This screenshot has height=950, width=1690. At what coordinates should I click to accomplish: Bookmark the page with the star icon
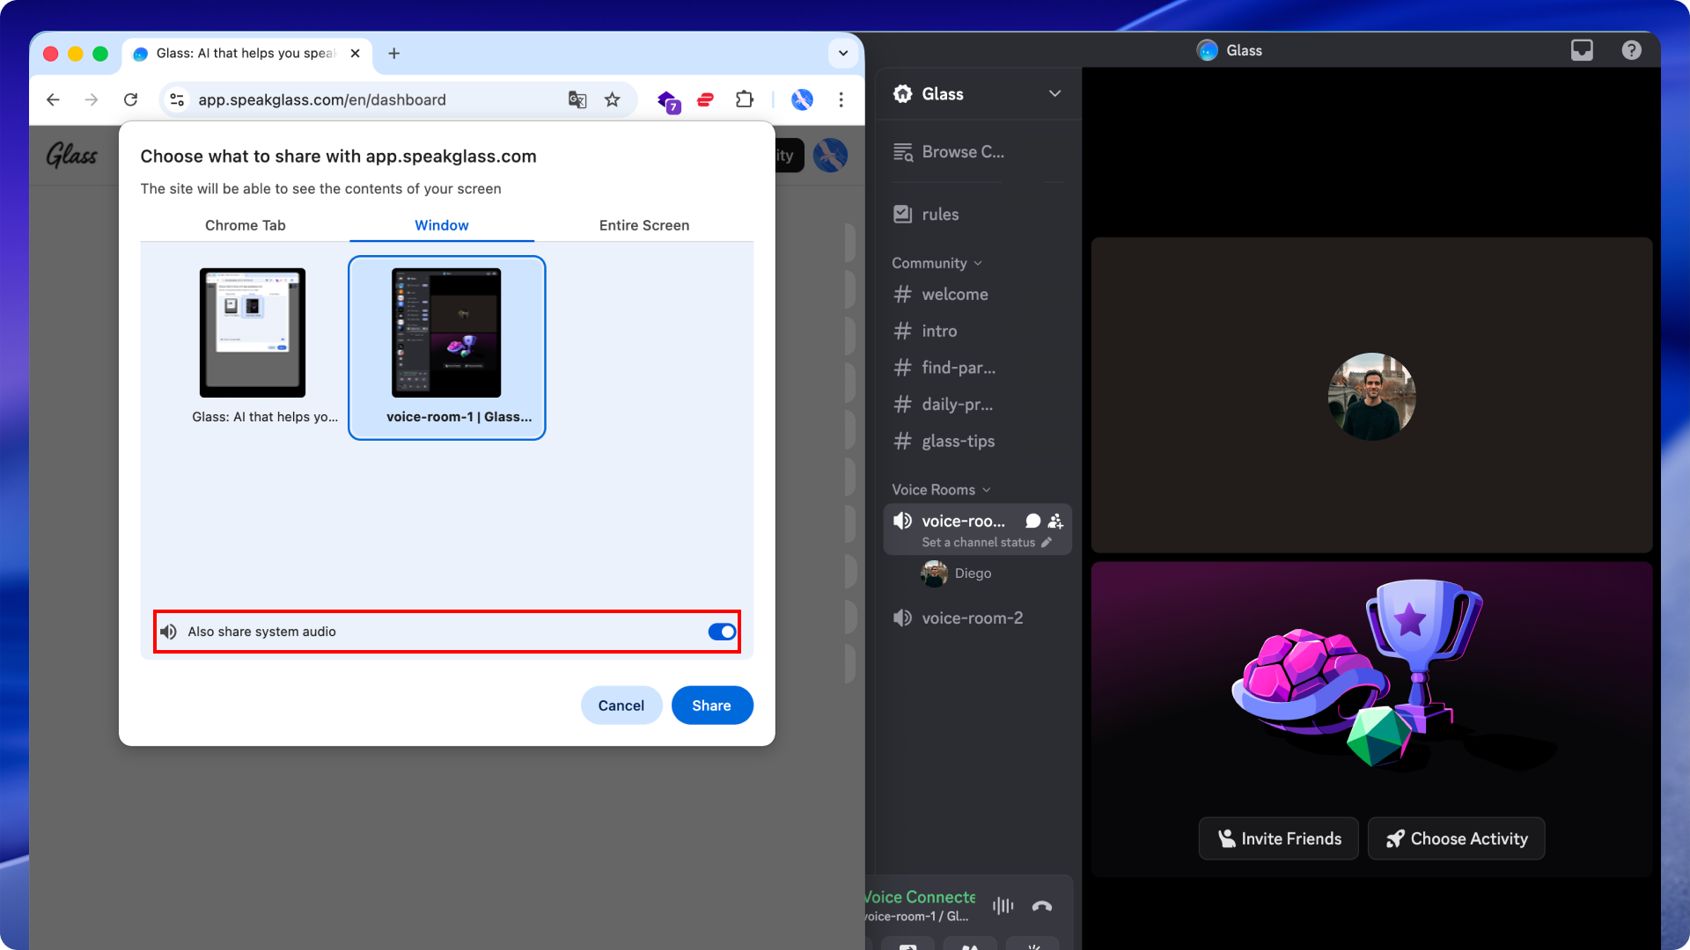click(x=612, y=99)
